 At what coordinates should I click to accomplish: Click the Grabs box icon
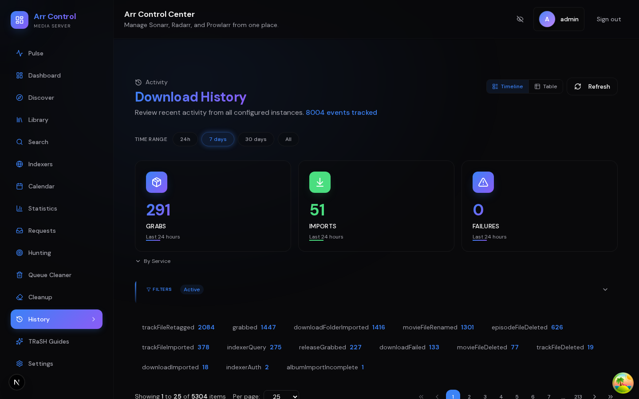click(157, 182)
